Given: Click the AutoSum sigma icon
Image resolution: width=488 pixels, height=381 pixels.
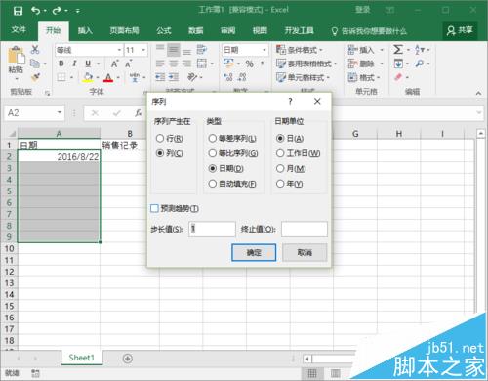Looking at the screenshot, I should coord(398,50).
